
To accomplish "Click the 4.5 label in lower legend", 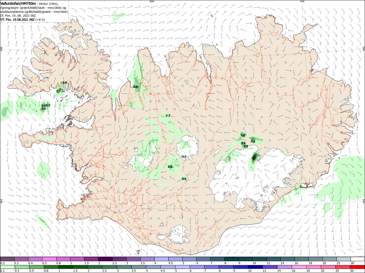I will point(163,271).
